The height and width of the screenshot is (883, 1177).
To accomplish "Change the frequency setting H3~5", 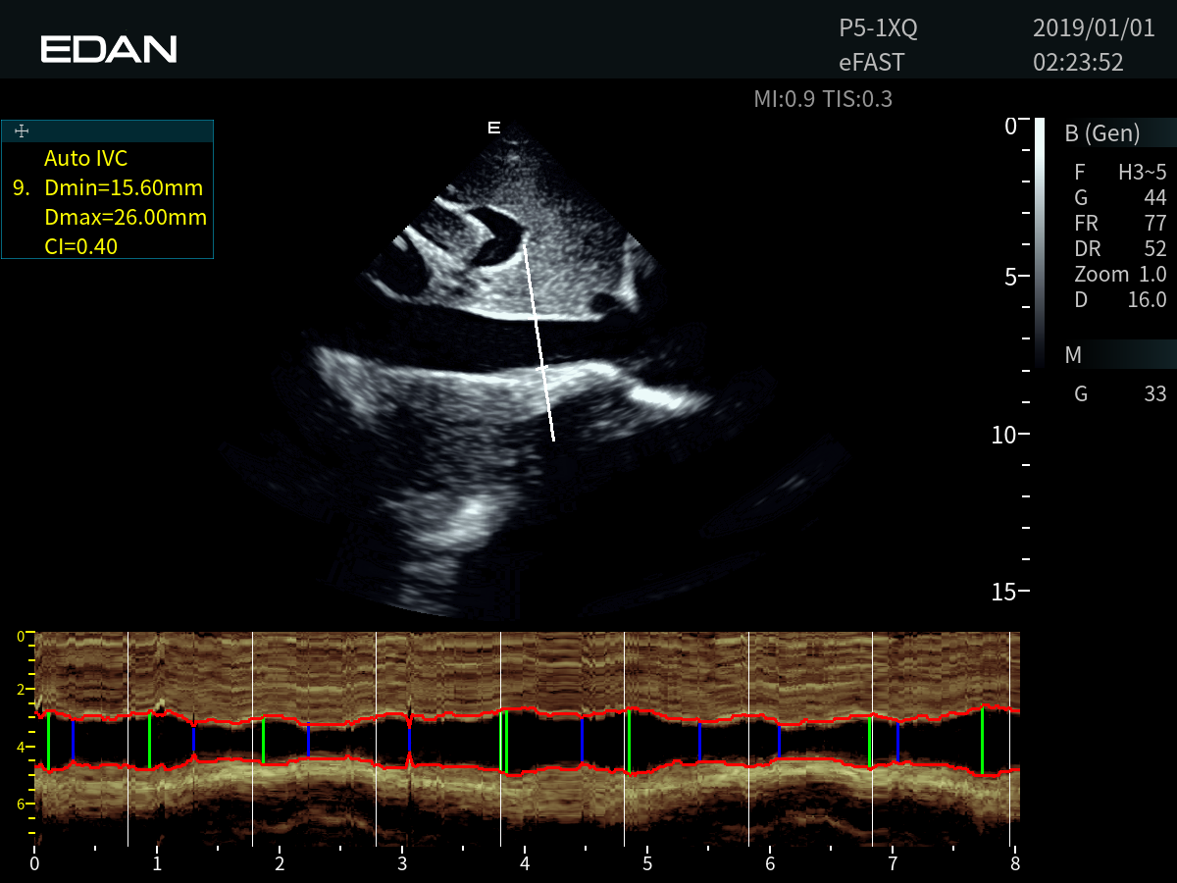I will [1142, 173].
